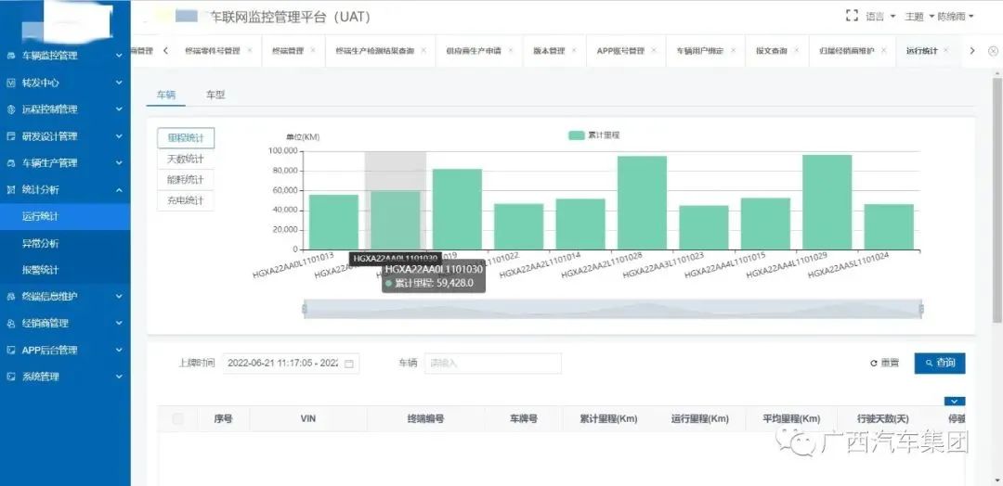
Task: Click the highlighted HGXA22AA0L1101030 bar
Action: [396, 221]
